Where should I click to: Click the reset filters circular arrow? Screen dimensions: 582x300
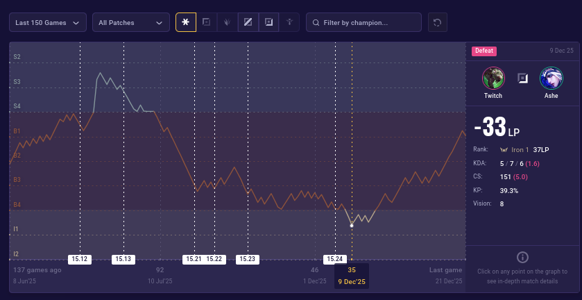point(437,22)
